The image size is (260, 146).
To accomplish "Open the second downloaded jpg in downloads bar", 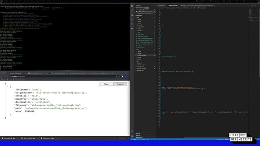I will (x=28, y=138).
